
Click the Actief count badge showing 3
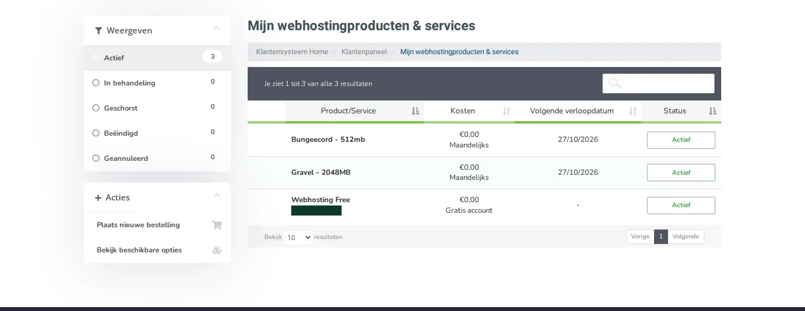point(212,56)
